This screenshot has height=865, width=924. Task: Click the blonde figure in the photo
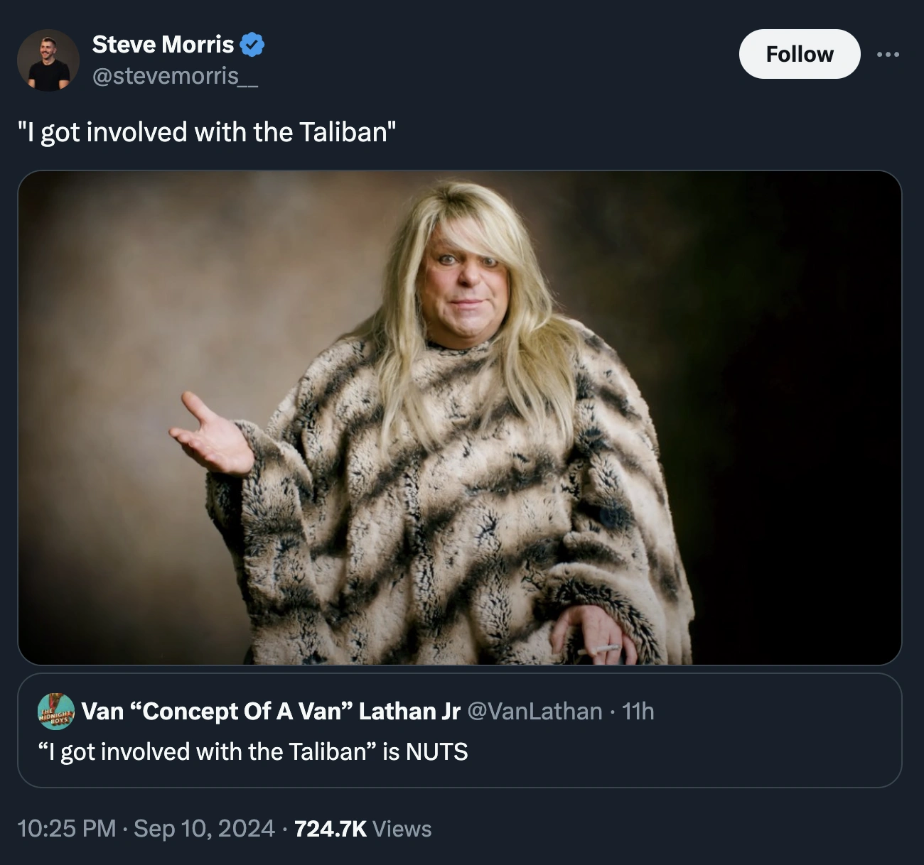(455, 426)
